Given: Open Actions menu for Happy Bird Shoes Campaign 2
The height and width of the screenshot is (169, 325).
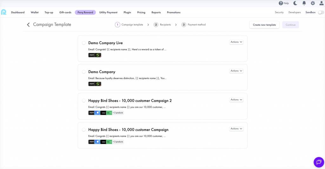Looking at the screenshot, I should 236,100.
